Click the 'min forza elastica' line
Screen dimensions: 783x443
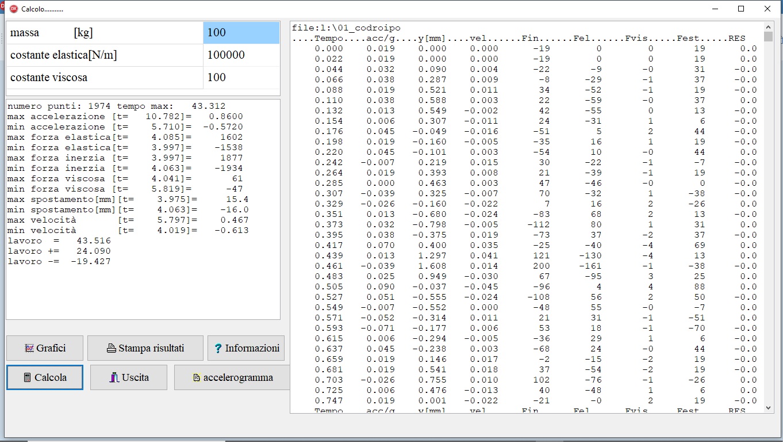coord(125,148)
